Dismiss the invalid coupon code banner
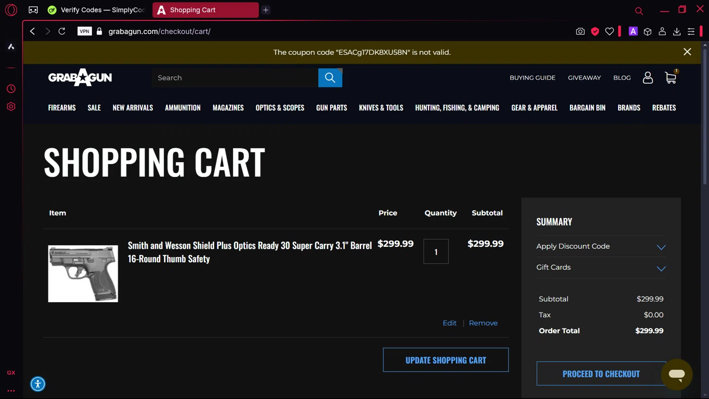 tap(687, 52)
